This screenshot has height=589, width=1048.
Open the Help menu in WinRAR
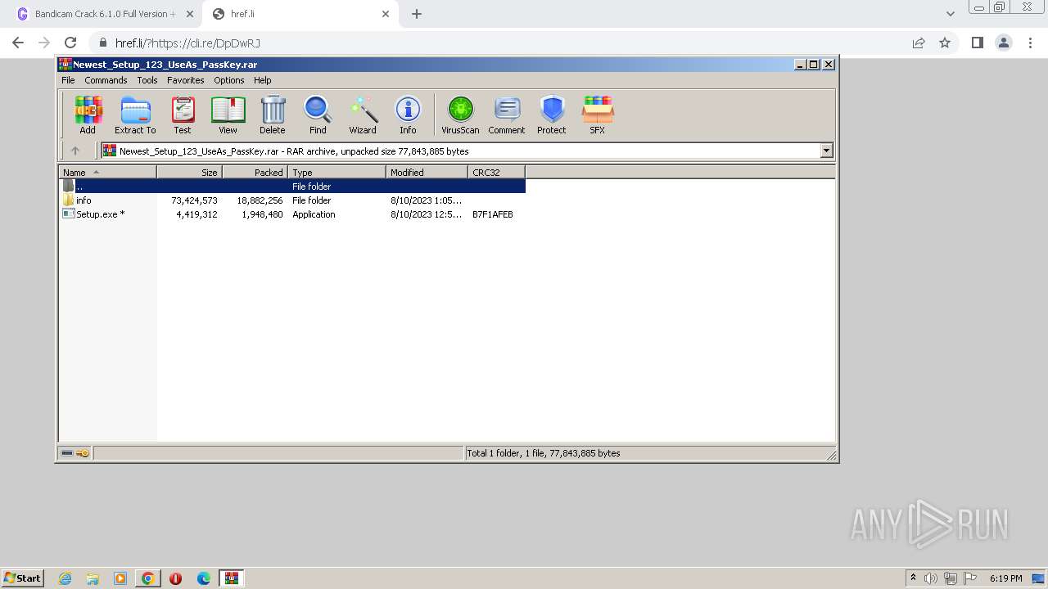[262, 80]
